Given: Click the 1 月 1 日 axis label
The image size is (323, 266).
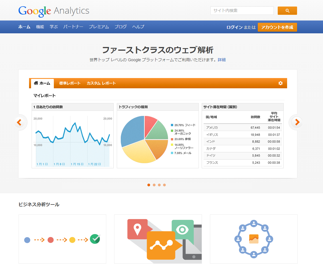Looking at the screenshot, I should pyautogui.click(x=42, y=164).
